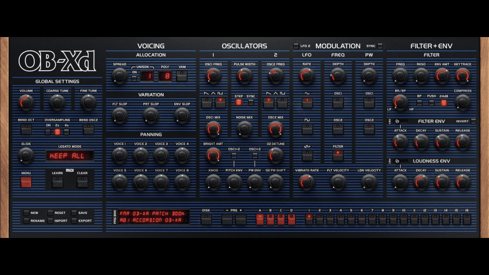489x275 pixels.
Task: Toggle the 24dB filter switch
Action: tap(443, 103)
